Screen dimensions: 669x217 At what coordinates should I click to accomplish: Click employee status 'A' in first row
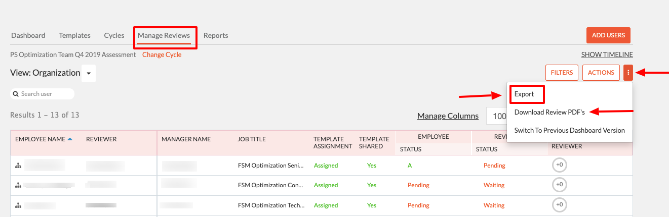[410, 165]
